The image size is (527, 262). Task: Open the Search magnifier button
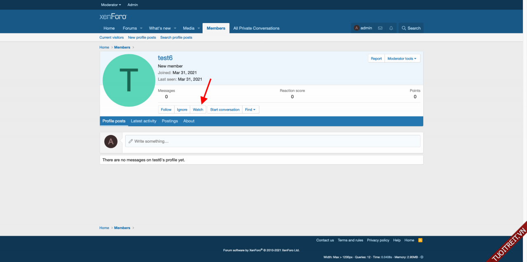pyautogui.click(x=411, y=28)
